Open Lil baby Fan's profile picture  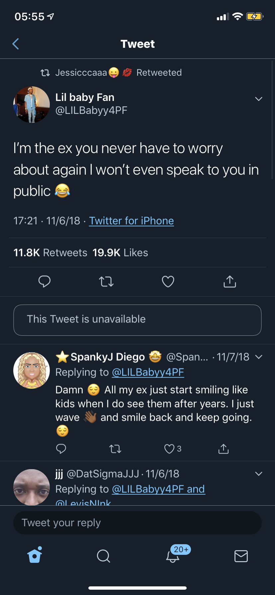click(32, 105)
